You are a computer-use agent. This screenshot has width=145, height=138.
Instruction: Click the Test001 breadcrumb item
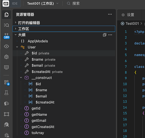[132, 23]
